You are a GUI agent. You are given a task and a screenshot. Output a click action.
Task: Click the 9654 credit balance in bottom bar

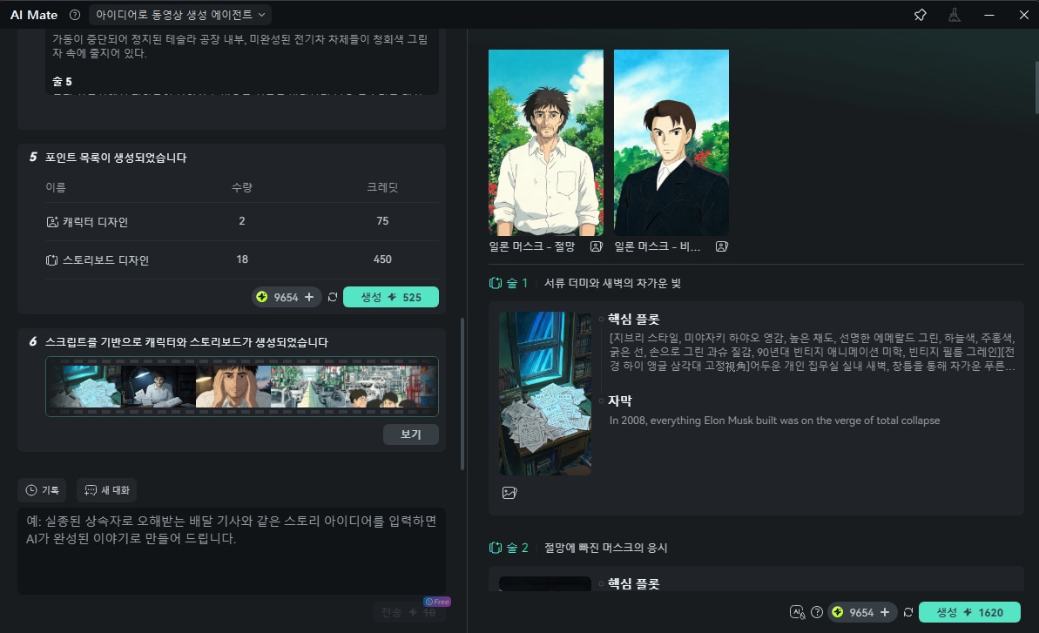(x=861, y=612)
